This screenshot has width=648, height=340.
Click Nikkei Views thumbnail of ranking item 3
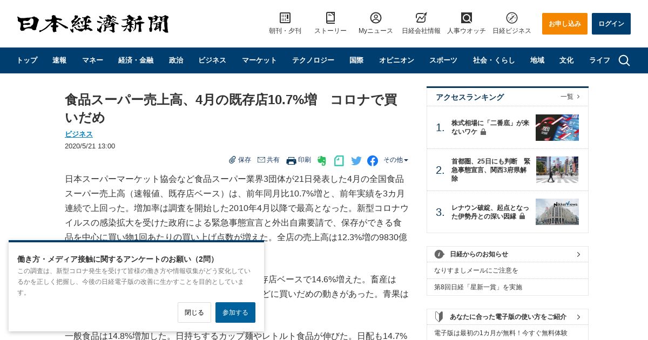point(557,212)
